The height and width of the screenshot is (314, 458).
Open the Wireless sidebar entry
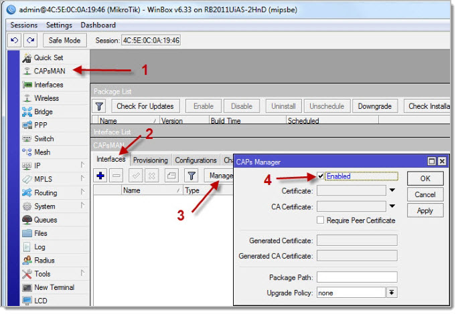pyautogui.click(x=46, y=98)
